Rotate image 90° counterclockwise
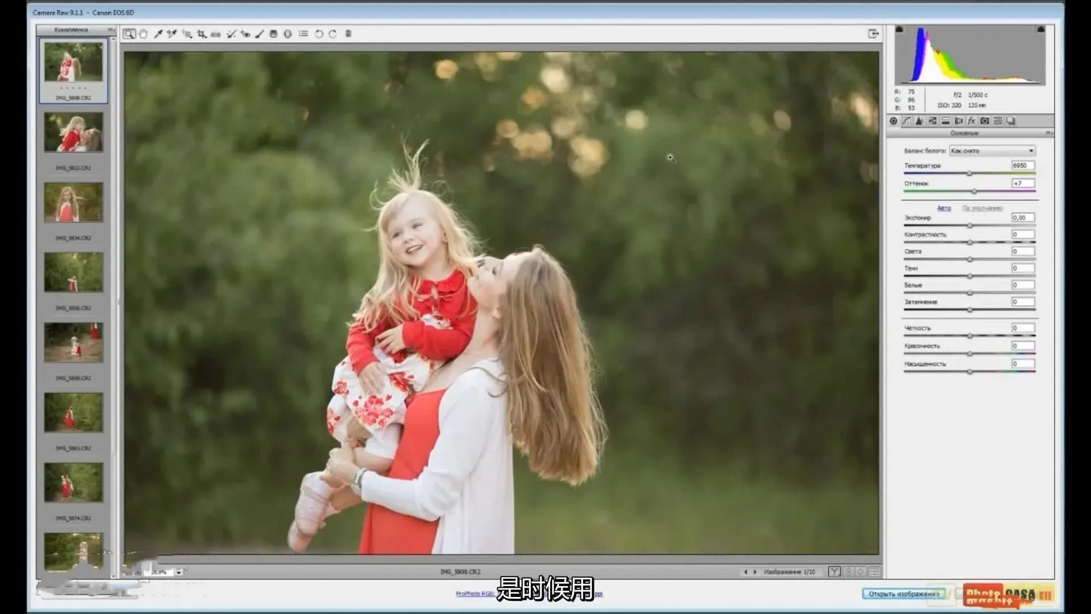 pyautogui.click(x=319, y=34)
